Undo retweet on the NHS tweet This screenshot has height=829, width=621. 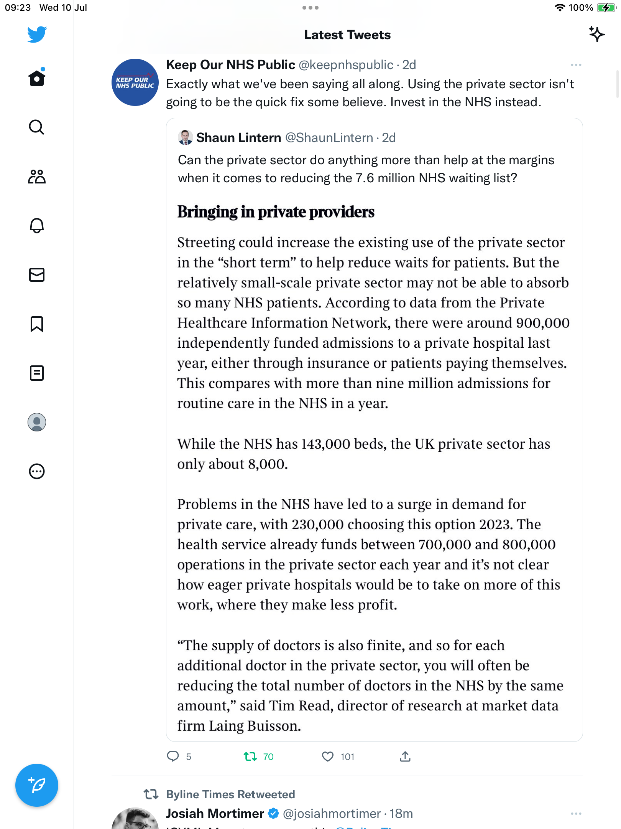250,756
